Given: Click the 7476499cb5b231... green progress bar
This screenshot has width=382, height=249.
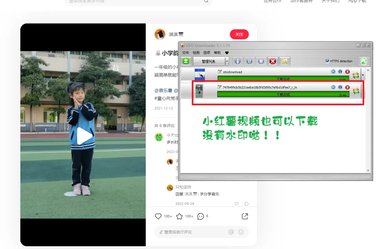Looking at the screenshot, I should (283, 95).
